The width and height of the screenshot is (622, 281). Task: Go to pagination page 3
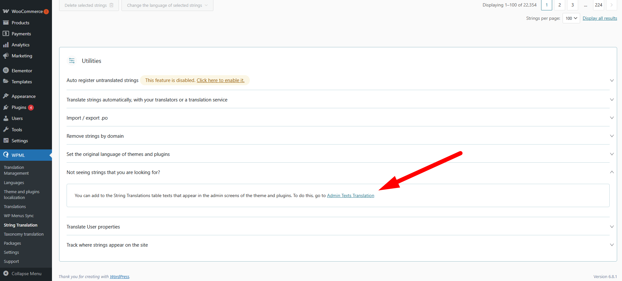[x=573, y=5]
